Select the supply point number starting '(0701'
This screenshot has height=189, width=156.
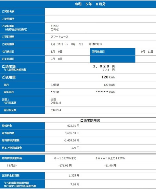coord(55,30)
